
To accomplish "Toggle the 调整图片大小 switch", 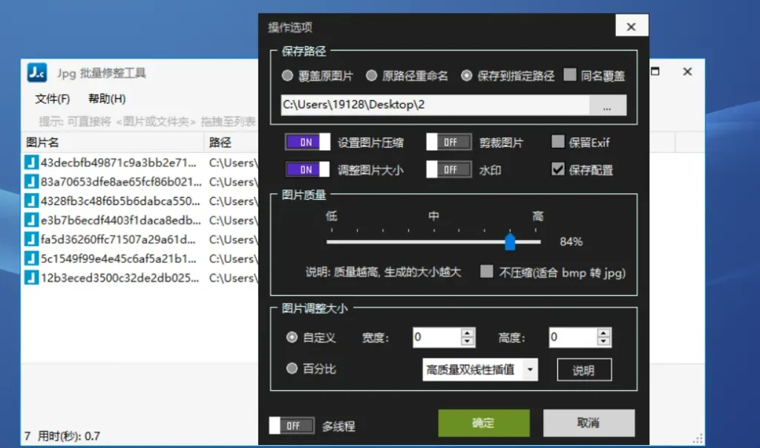I will click(307, 169).
